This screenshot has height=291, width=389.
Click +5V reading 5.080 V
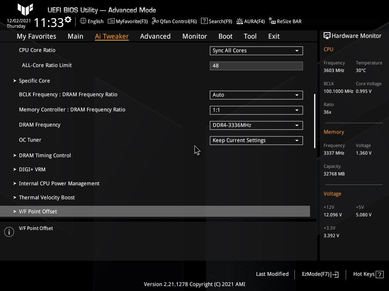click(364, 215)
